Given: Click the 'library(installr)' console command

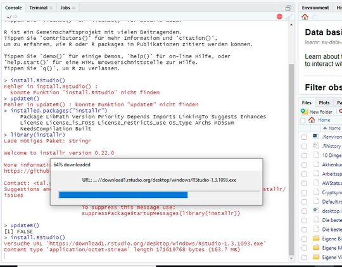Looking at the screenshot, I should pyautogui.click(x=37, y=135).
